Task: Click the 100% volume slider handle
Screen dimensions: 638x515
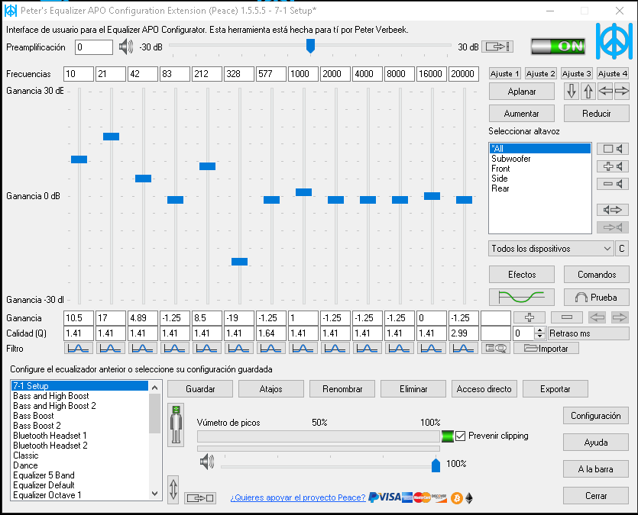Action: click(x=436, y=465)
